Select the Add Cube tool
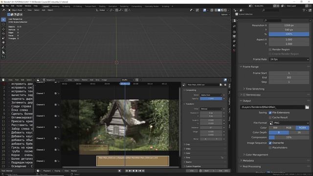The width and height of the screenshot is (313, 176). click(x=3, y=57)
